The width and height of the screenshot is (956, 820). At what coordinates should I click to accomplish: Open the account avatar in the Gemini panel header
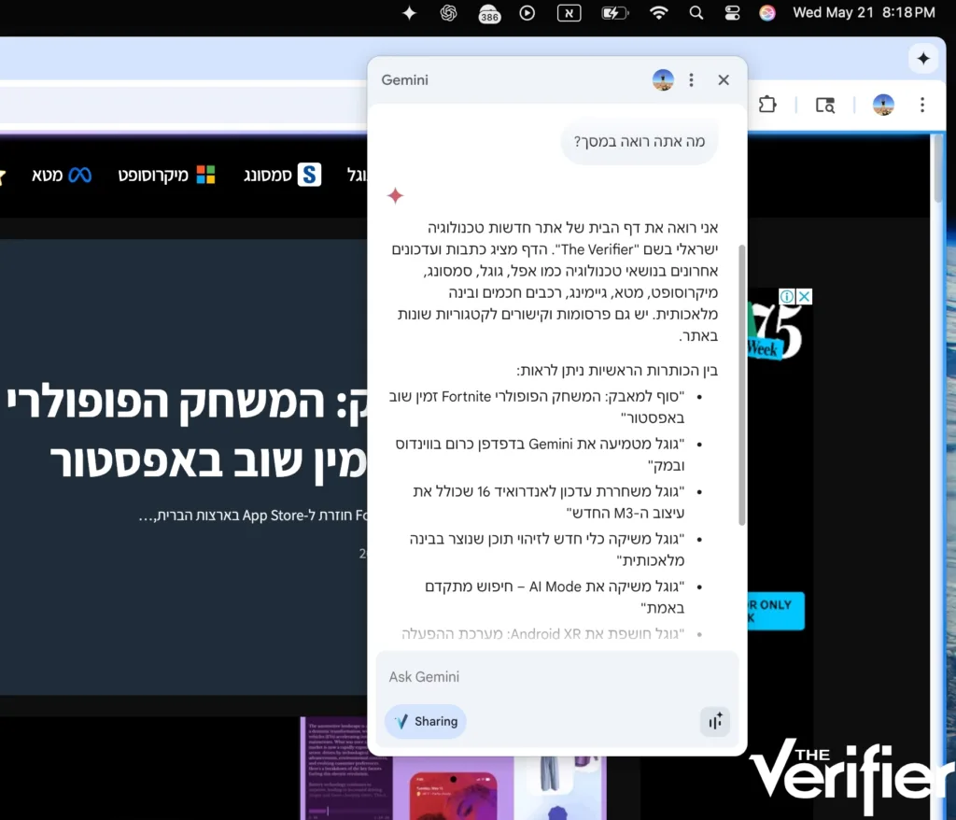663,80
